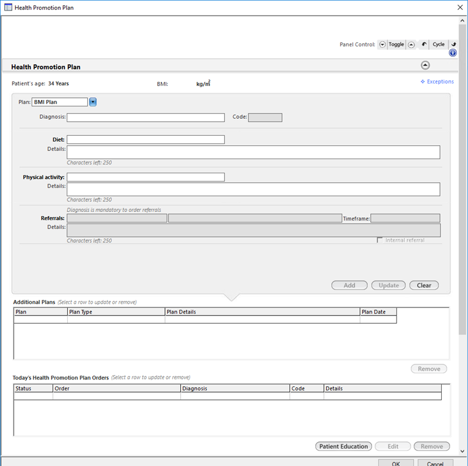Click the Cycle back arrow icon
Image resolution: width=468 pixels, height=466 pixels.
click(424, 44)
